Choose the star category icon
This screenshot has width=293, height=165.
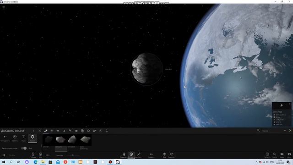[x=52, y=131]
